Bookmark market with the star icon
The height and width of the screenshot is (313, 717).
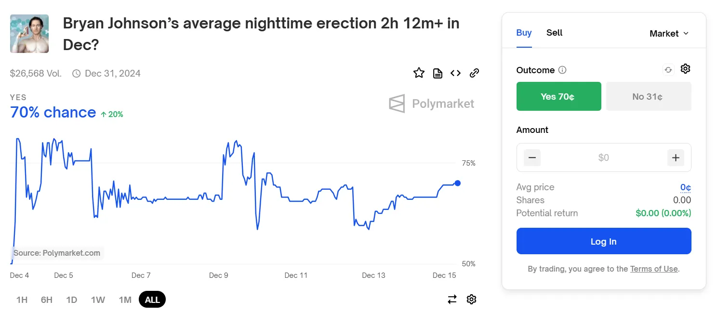[419, 73]
